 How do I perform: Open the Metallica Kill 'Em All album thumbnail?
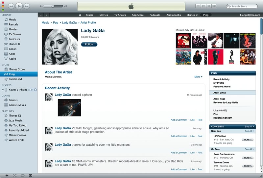pyautogui.click(x=183, y=41)
